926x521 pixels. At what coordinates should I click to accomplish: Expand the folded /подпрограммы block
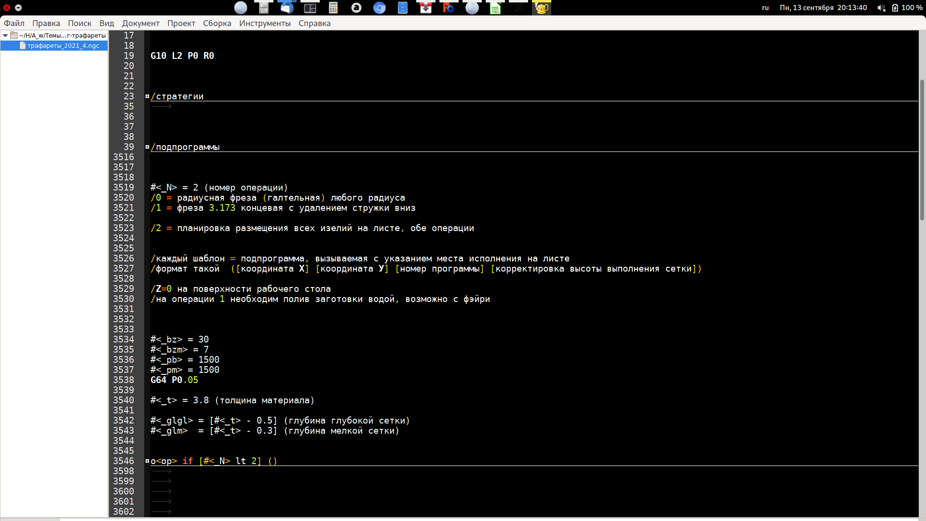[147, 147]
